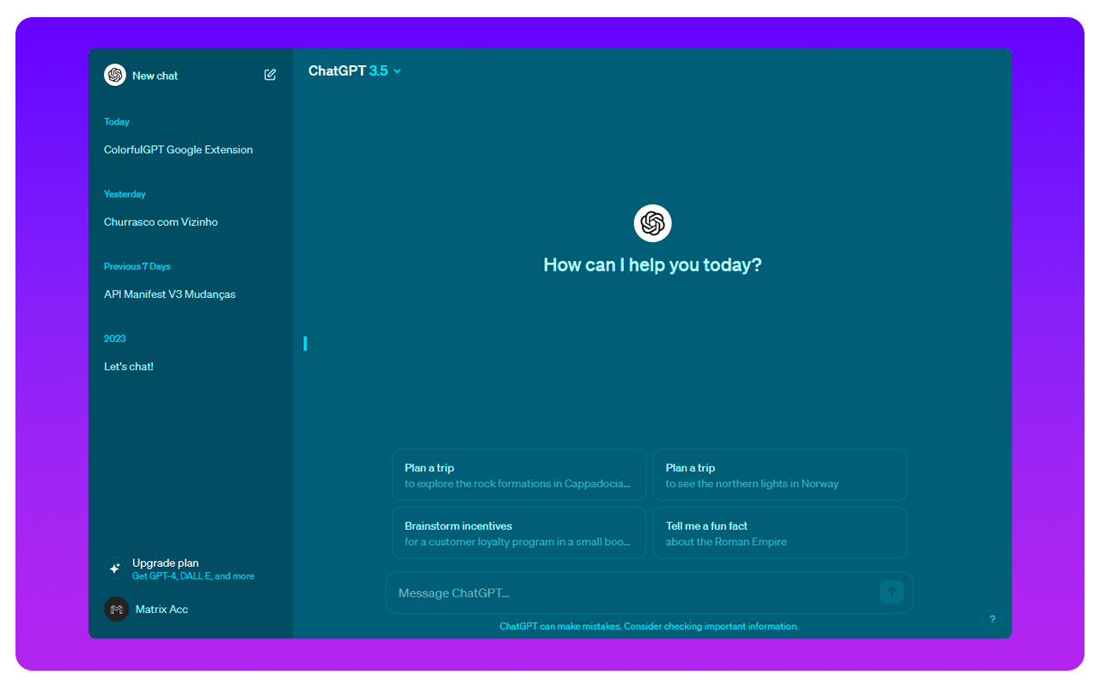
Task: Click the ChatGPT can make mistakes disclaimer
Action: 649,626
